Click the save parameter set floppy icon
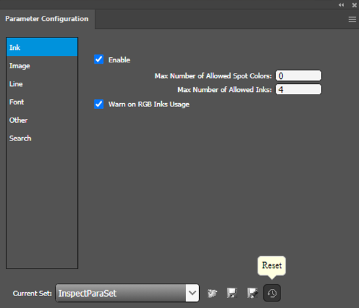The height and width of the screenshot is (308, 359). tap(232, 293)
